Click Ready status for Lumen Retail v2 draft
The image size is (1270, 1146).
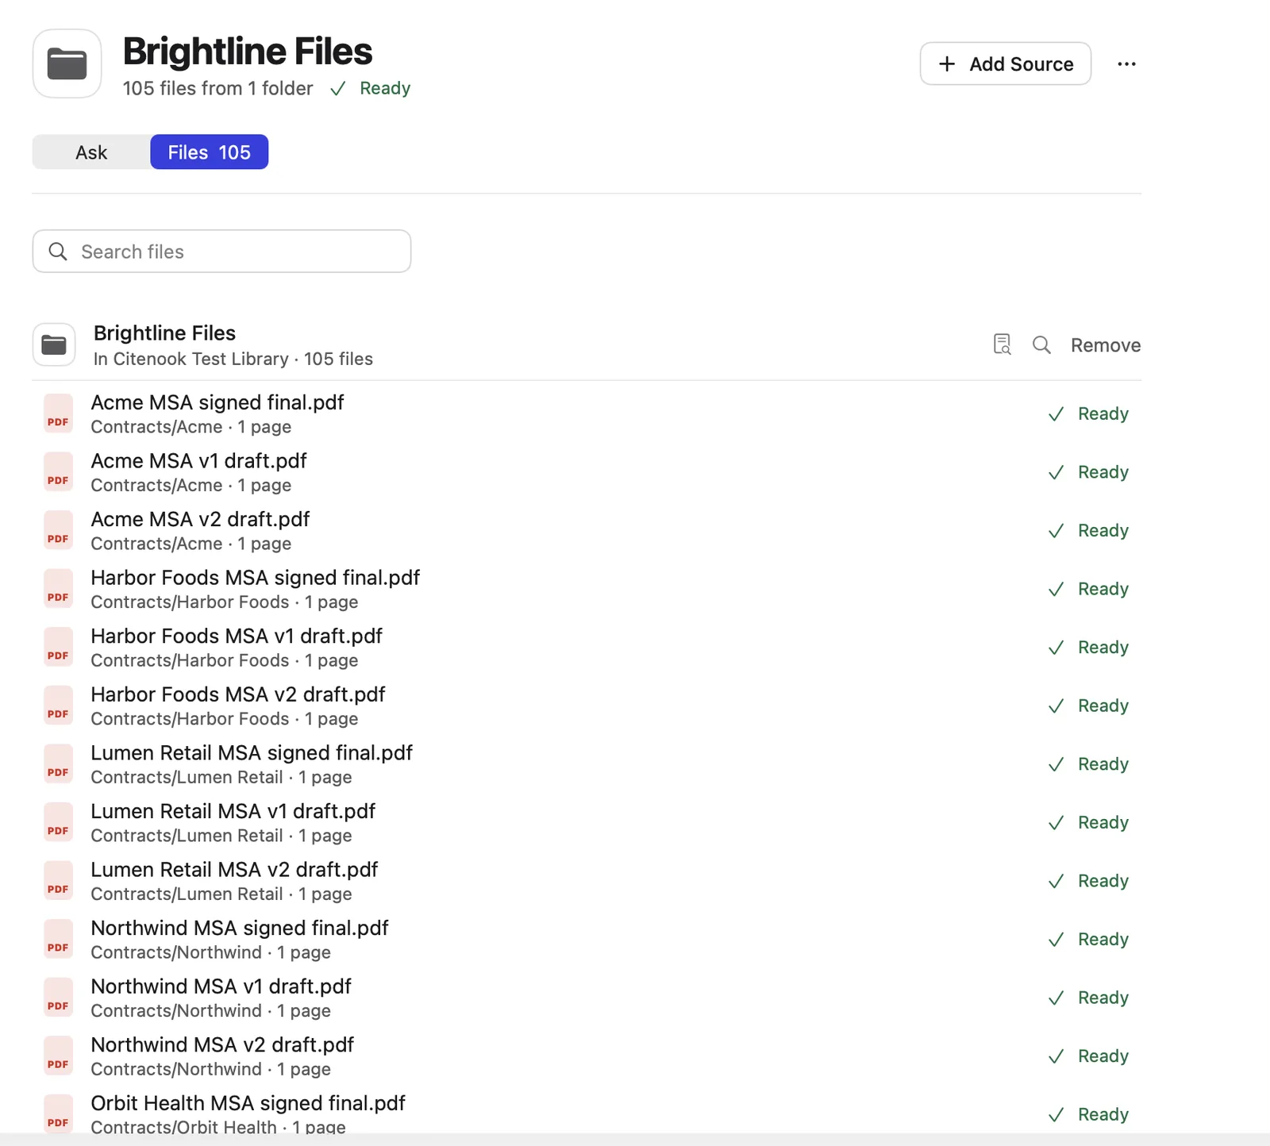[x=1088, y=881]
